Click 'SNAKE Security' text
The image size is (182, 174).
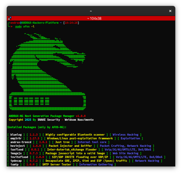point(49,120)
